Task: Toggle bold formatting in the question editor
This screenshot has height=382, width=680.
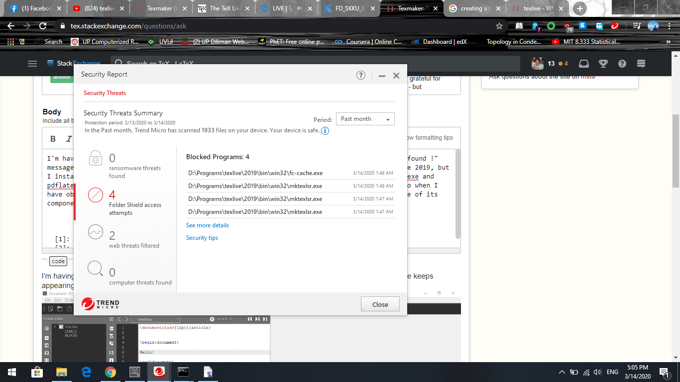Action: (x=53, y=139)
